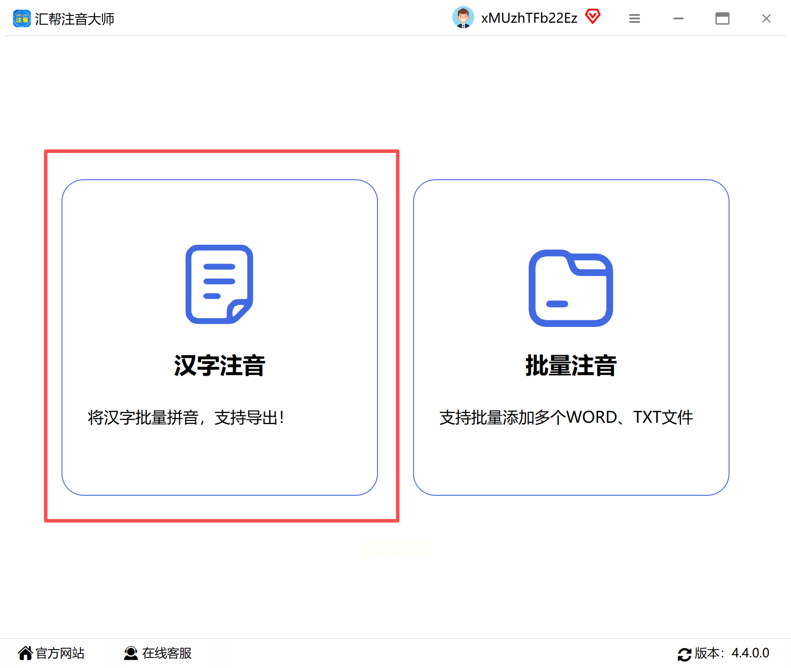Click the document icon for 汉字注音
791x668 pixels.
[x=219, y=284]
